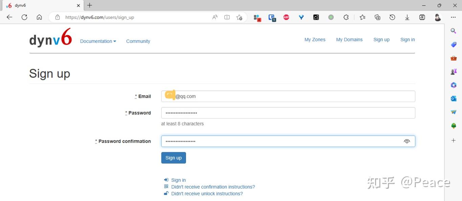The image size is (462, 201).
Task: Open the ABP ad blocker extension
Action: 286,17
